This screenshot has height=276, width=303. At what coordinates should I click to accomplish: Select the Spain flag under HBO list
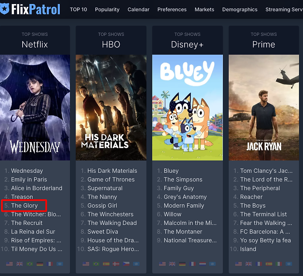tap(106, 264)
